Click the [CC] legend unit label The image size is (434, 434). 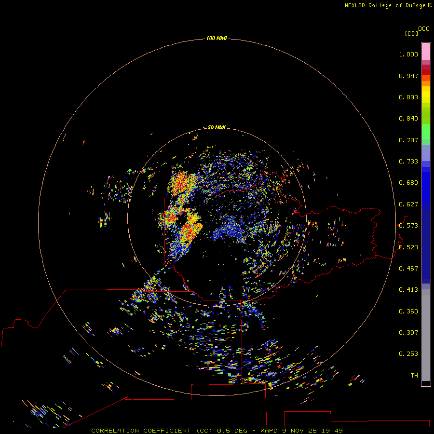tap(411, 33)
